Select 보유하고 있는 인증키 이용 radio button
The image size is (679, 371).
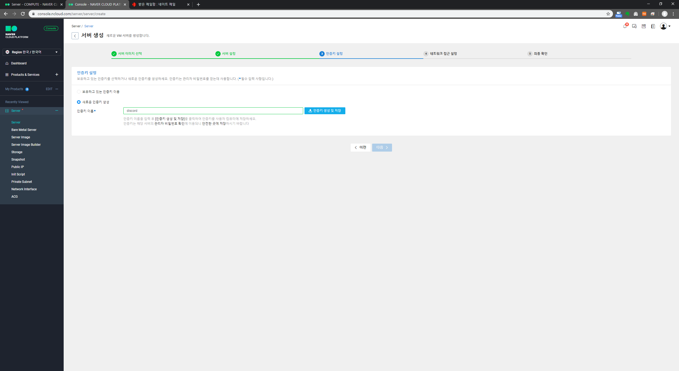(79, 92)
